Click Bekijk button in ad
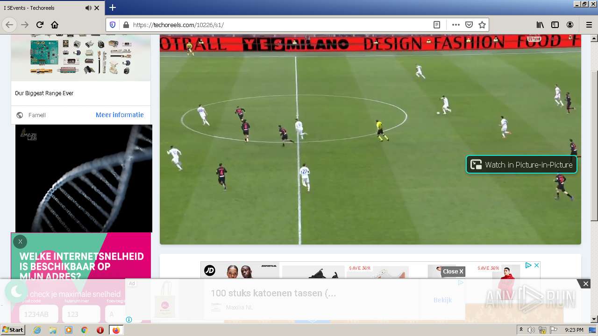The height and width of the screenshot is (336, 598). [442, 300]
